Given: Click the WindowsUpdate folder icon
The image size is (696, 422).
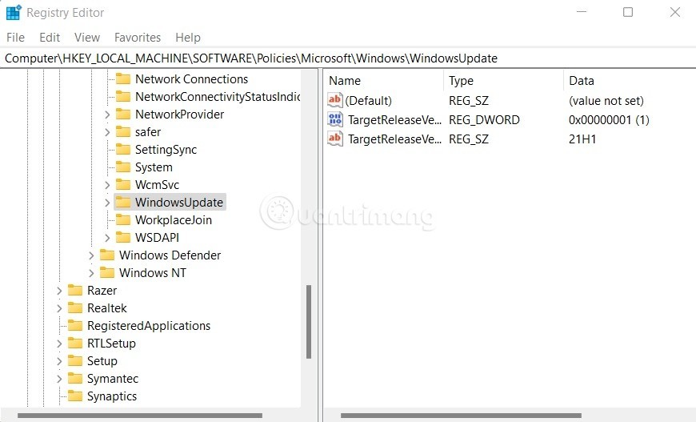Looking at the screenshot, I should click(122, 203).
